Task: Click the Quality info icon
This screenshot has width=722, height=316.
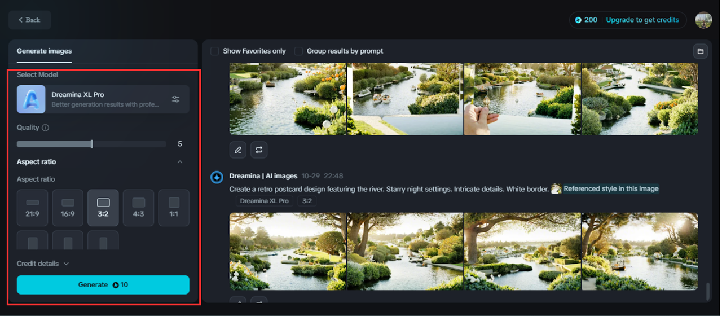Action: [46, 128]
